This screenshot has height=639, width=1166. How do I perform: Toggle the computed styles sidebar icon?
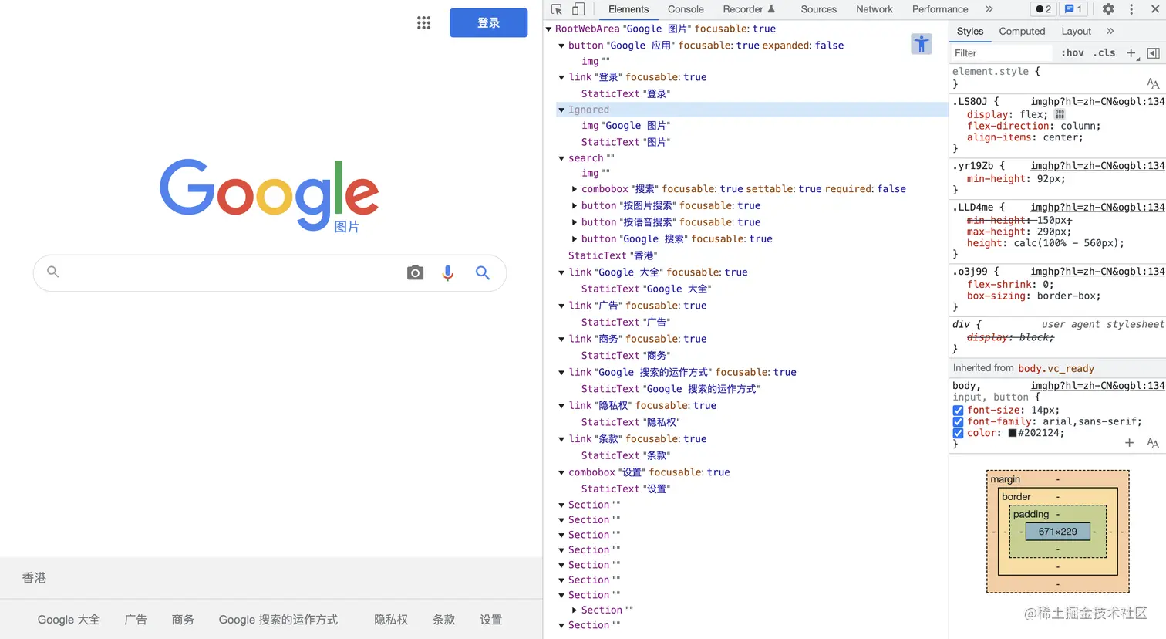coord(1154,53)
